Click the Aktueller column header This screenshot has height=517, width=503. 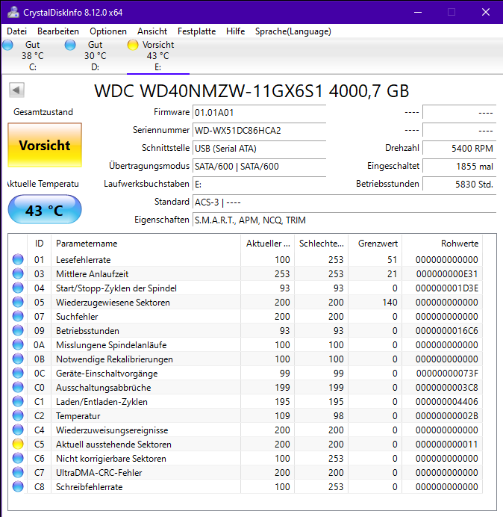268,244
